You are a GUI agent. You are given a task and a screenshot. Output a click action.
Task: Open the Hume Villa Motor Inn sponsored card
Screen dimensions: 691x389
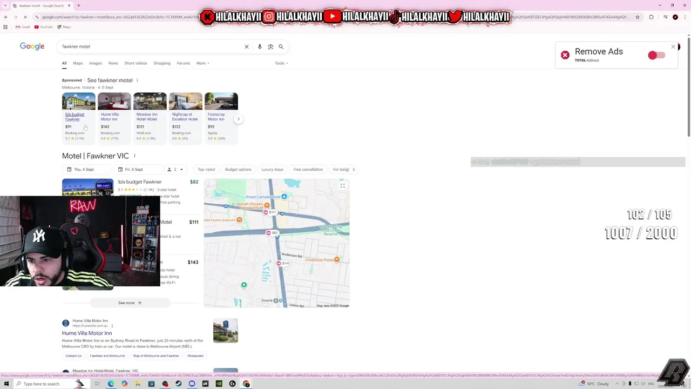tap(114, 117)
